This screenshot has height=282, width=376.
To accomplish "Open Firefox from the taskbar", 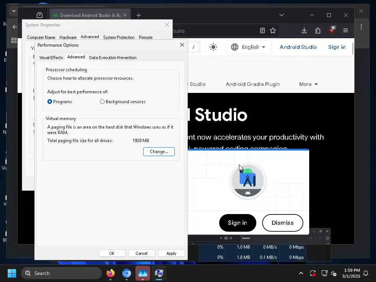I will coord(110,273).
